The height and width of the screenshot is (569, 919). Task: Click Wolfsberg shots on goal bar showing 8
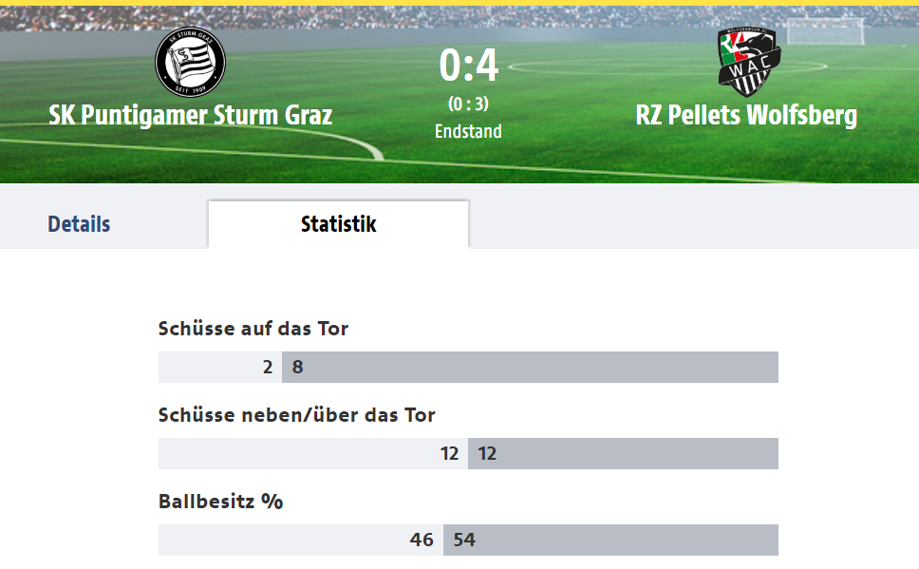coord(530,368)
